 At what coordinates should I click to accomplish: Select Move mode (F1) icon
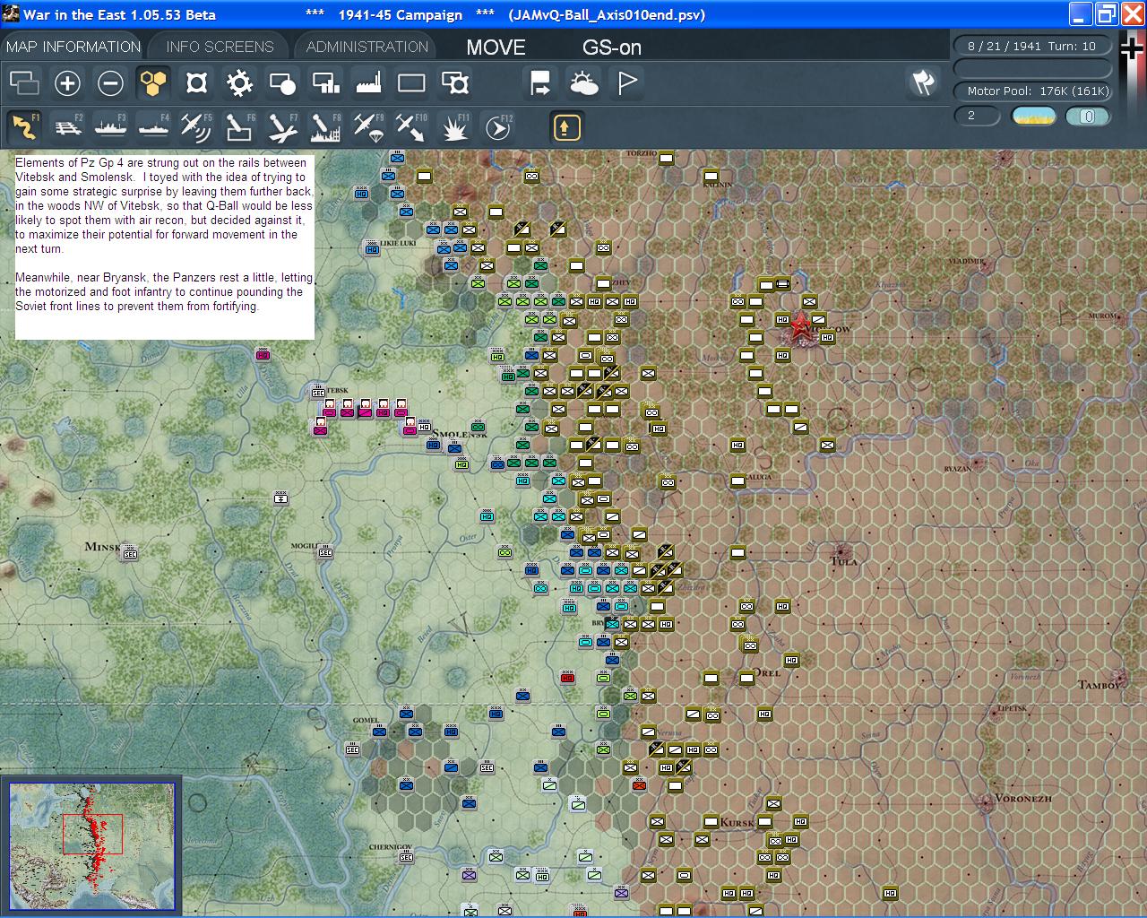(24, 127)
